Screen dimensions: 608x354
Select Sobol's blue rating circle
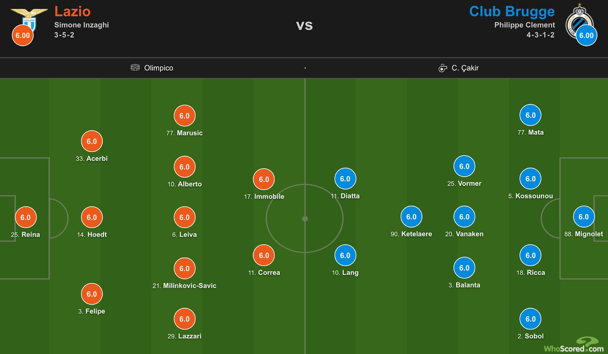coord(530,319)
